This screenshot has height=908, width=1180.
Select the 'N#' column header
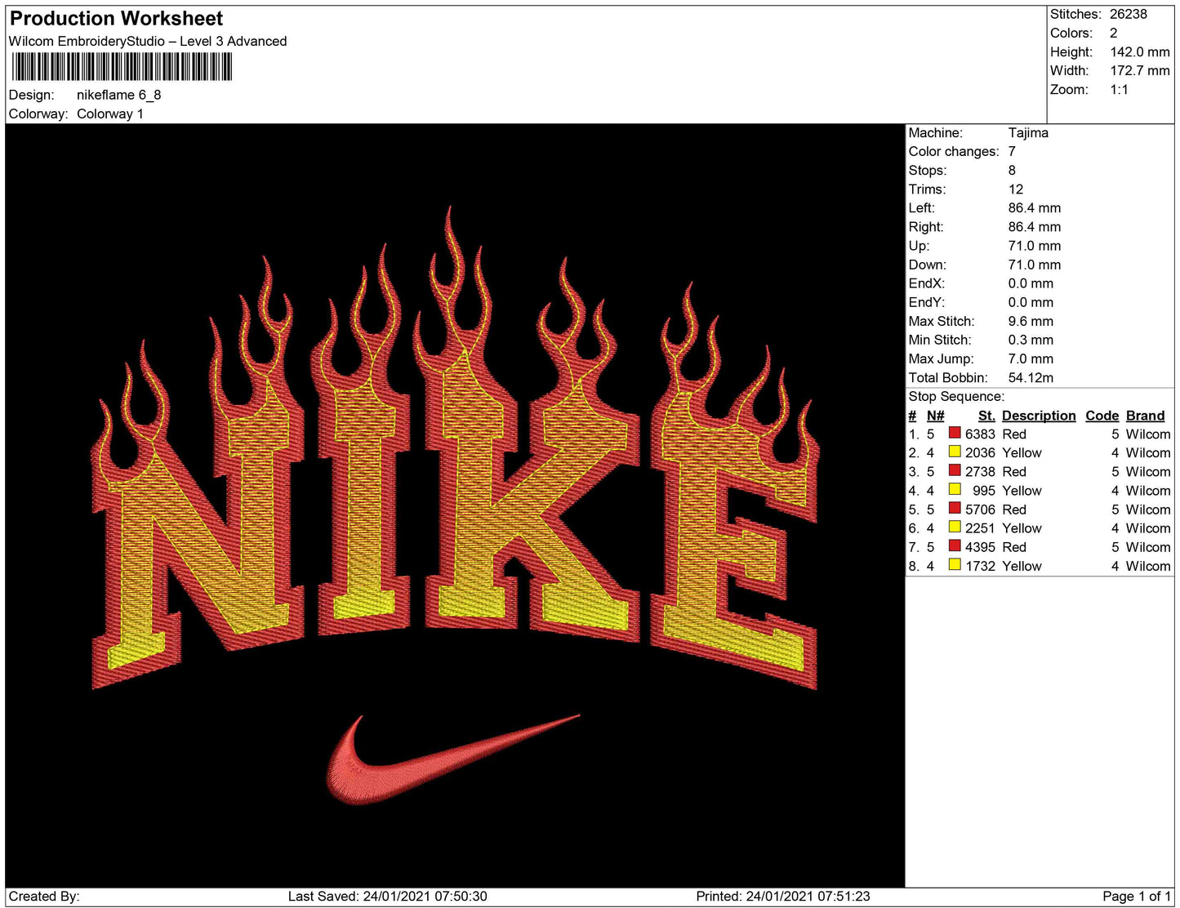coord(935,415)
